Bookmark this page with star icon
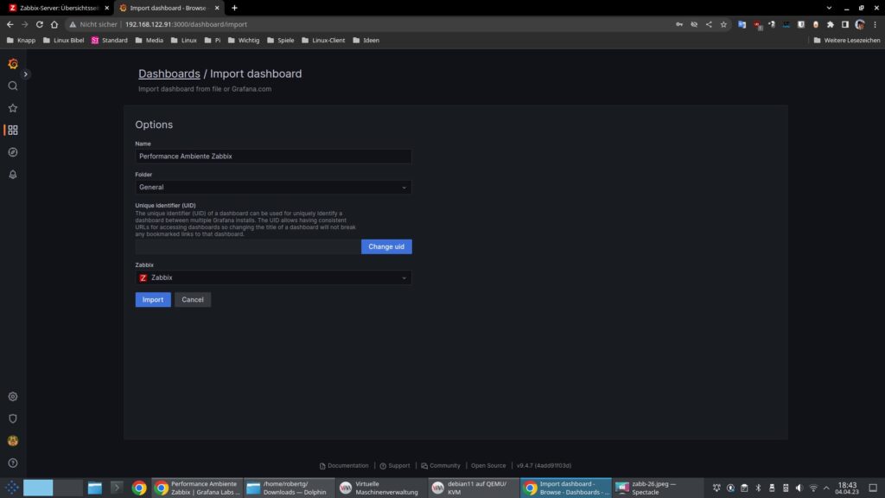This screenshot has height=498, width=885. (x=723, y=24)
